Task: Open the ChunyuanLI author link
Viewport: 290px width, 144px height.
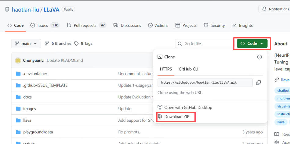Action: pos(34,60)
